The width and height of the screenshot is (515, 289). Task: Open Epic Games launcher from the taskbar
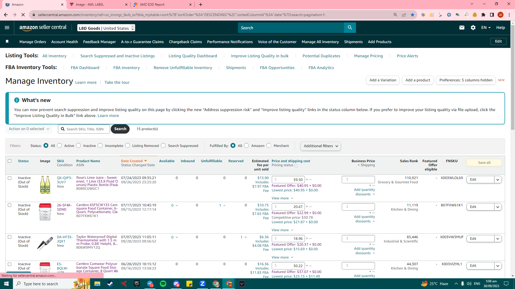coord(137,284)
